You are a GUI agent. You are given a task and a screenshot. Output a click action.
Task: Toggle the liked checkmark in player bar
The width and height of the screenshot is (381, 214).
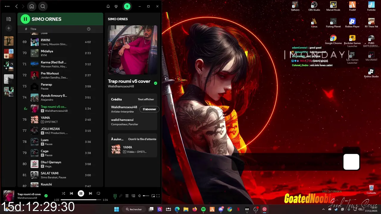(x=46, y=196)
